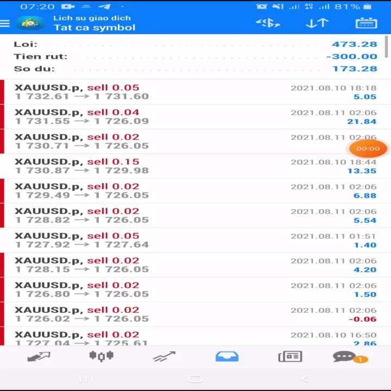The image size is (391, 391).
Task: Open the News tab icon
Action: (290, 356)
